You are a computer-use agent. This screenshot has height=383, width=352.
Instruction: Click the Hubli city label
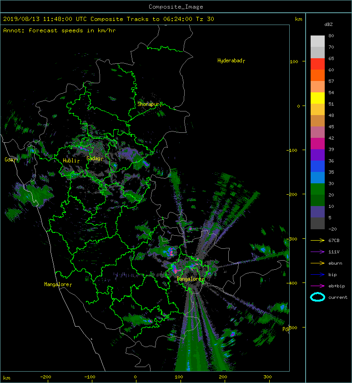coord(70,161)
